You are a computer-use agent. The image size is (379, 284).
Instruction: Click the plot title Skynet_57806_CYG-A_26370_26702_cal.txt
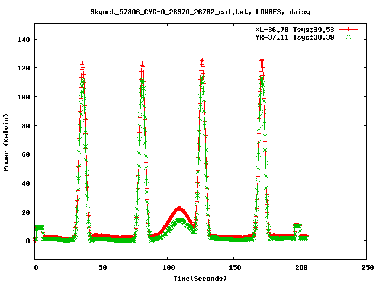(169, 12)
